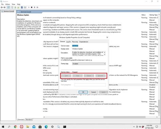161x129 pixels.
Task: Open the Settings gear on the taskbar
Action: pos(52,127)
